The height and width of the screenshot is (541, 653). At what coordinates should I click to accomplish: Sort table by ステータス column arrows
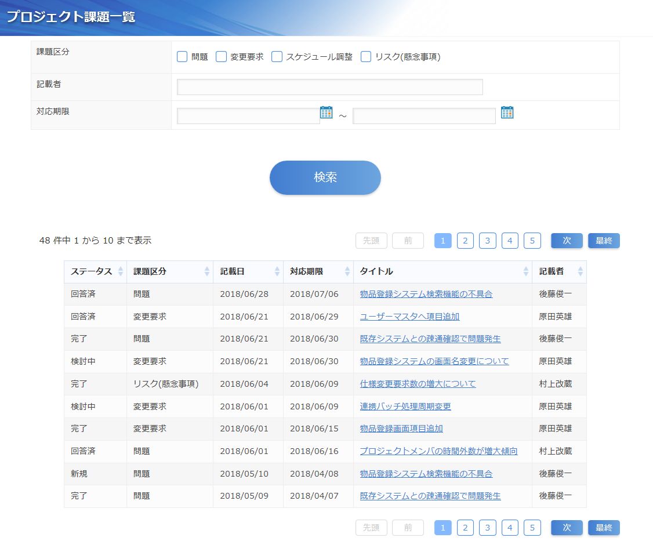121,271
